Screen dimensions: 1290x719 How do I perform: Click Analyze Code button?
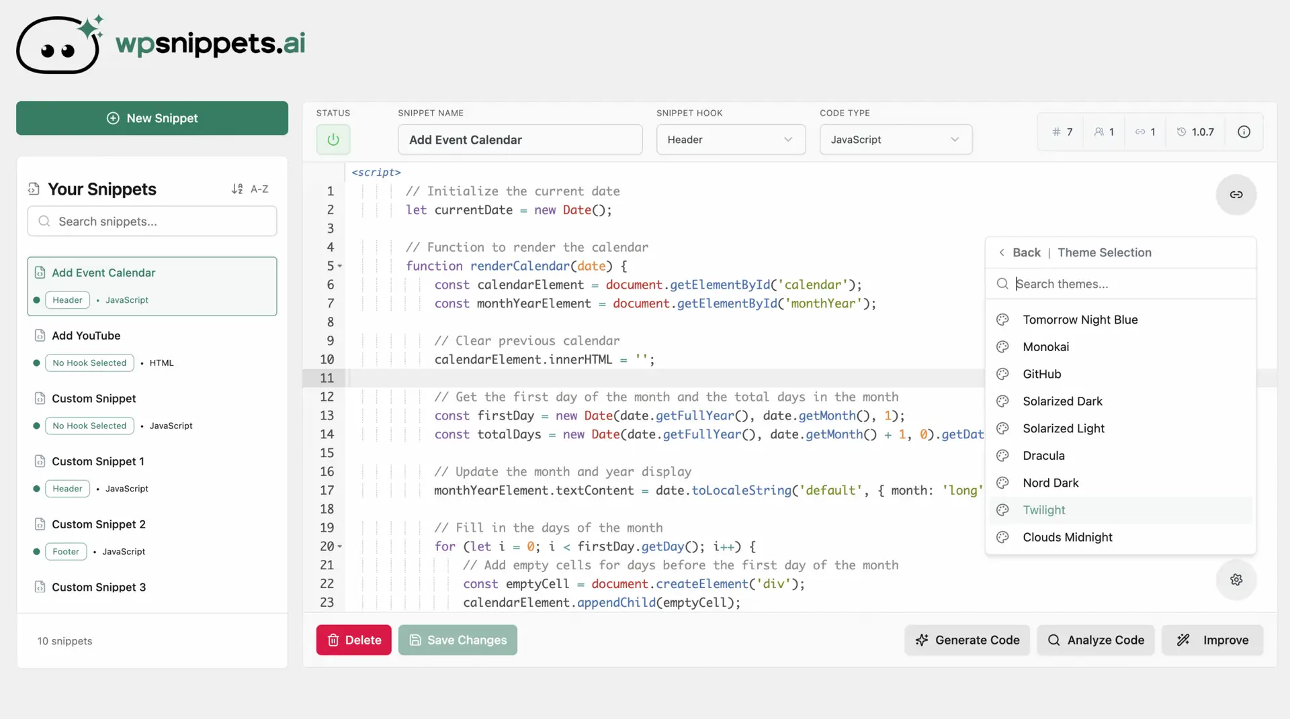1095,640
